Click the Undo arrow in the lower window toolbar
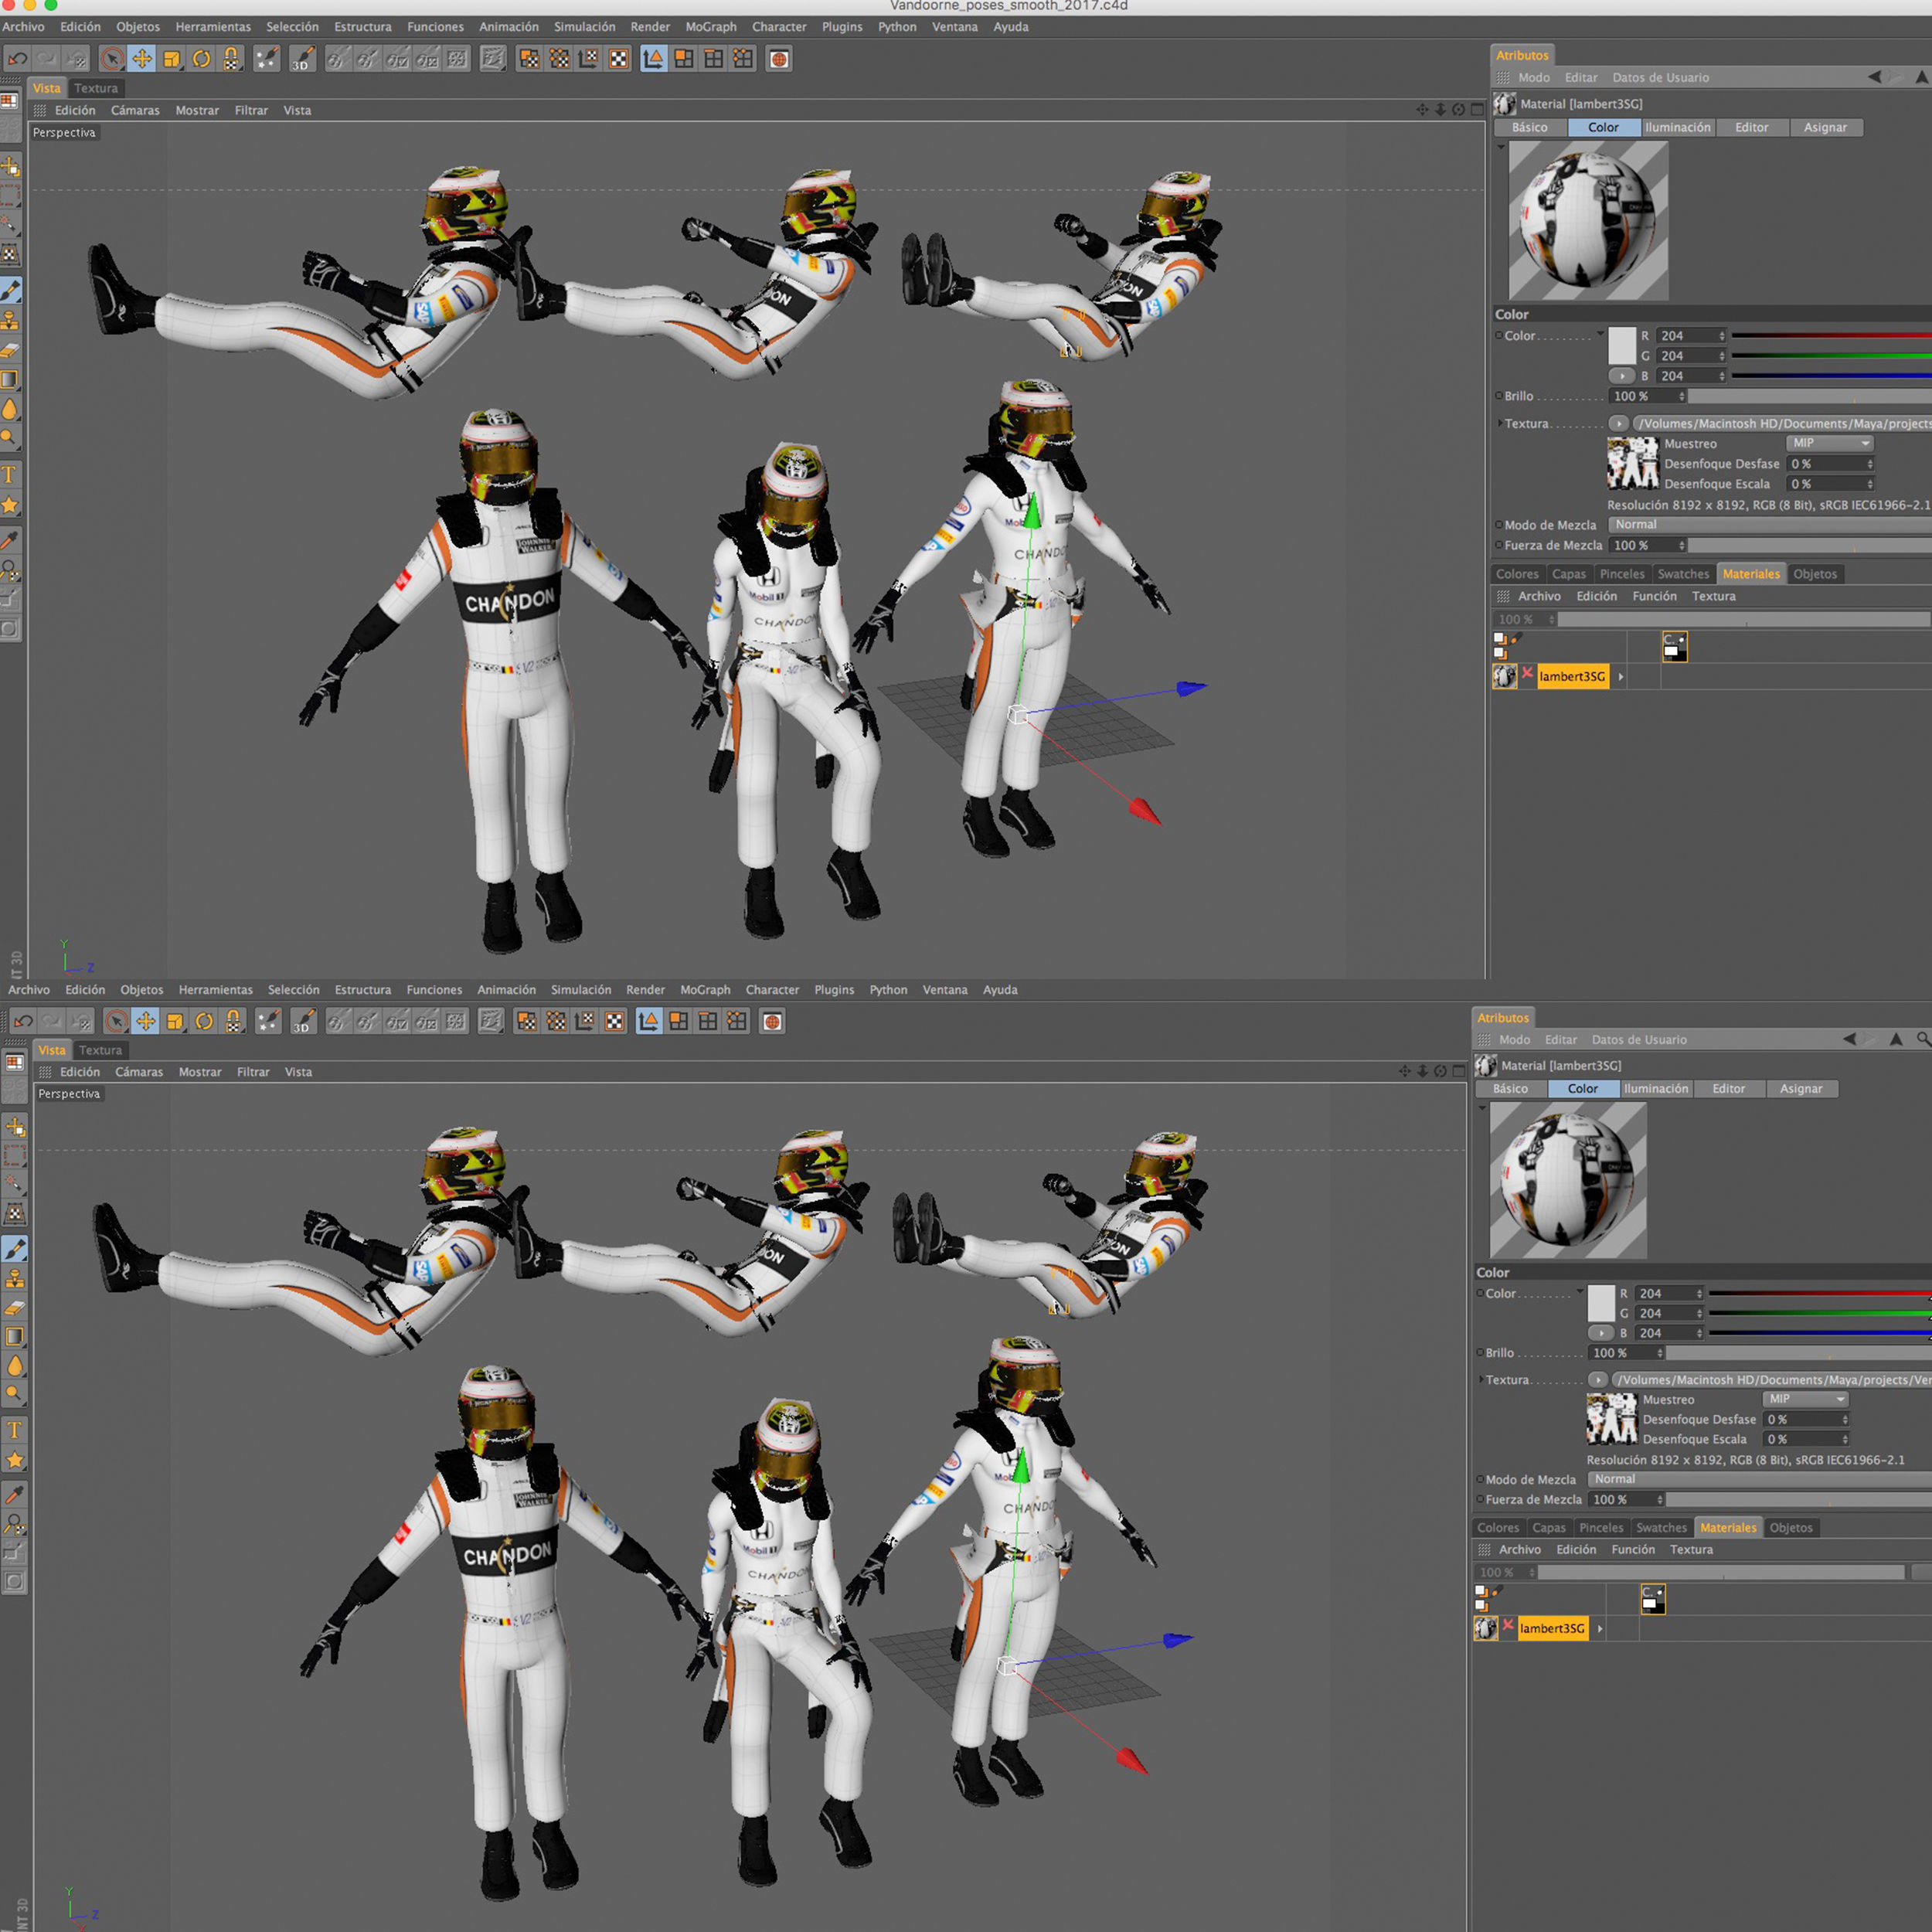 25,1021
